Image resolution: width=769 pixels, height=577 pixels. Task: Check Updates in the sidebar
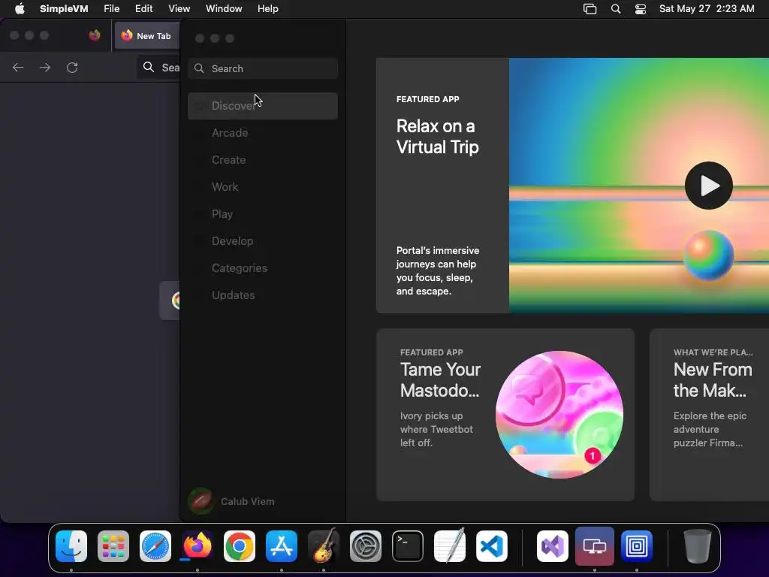click(263, 295)
